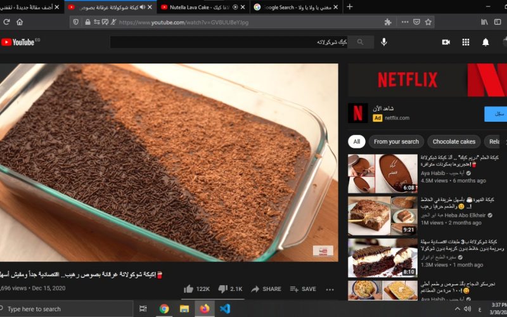Image resolution: width=507 pixels, height=317 pixels.
Task: Open the 9:21 coffee cake video thumbnail
Action: 383,216
